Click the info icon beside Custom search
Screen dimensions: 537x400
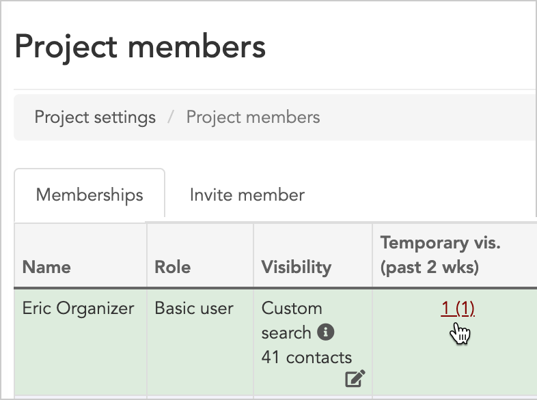tap(326, 332)
